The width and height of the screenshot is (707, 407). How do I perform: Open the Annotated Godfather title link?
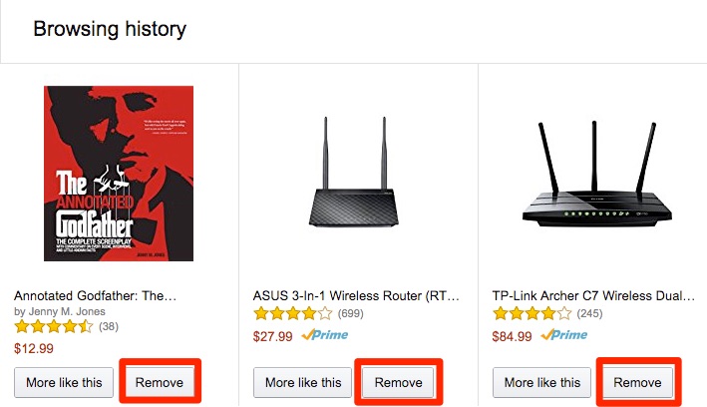[95, 296]
